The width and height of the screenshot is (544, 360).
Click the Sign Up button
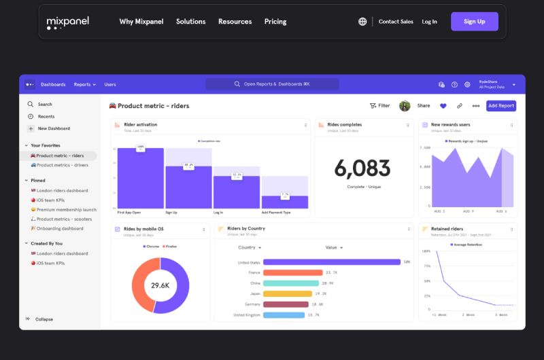[x=474, y=22]
